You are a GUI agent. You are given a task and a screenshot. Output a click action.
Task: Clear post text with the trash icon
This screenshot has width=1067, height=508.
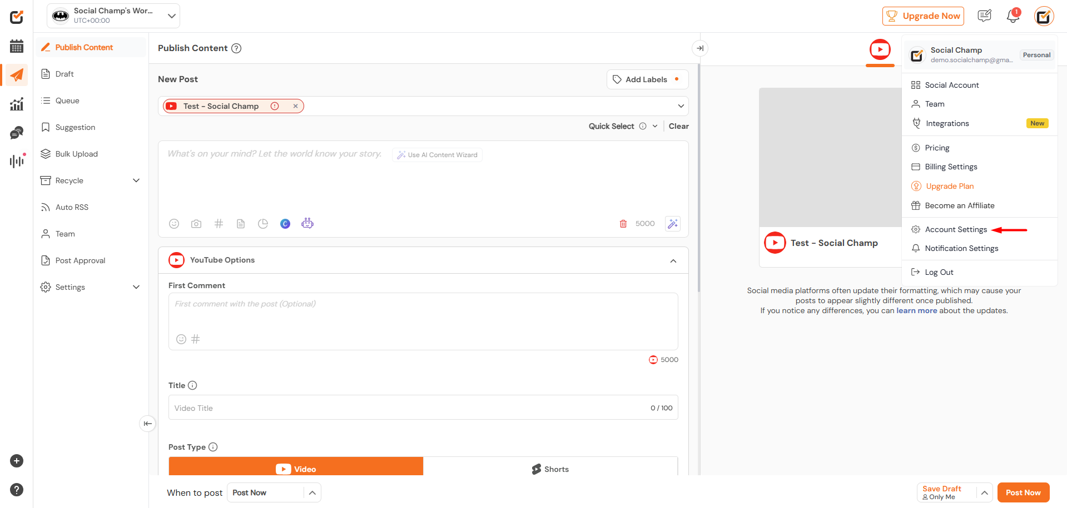623,224
